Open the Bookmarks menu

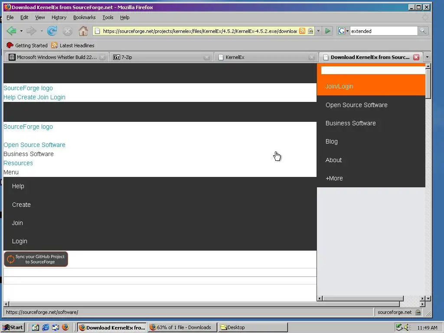click(x=85, y=17)
